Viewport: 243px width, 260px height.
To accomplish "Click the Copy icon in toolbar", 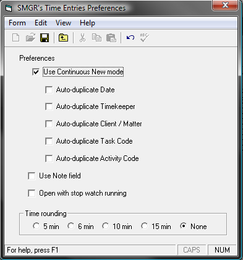I will tap(96, 38).
